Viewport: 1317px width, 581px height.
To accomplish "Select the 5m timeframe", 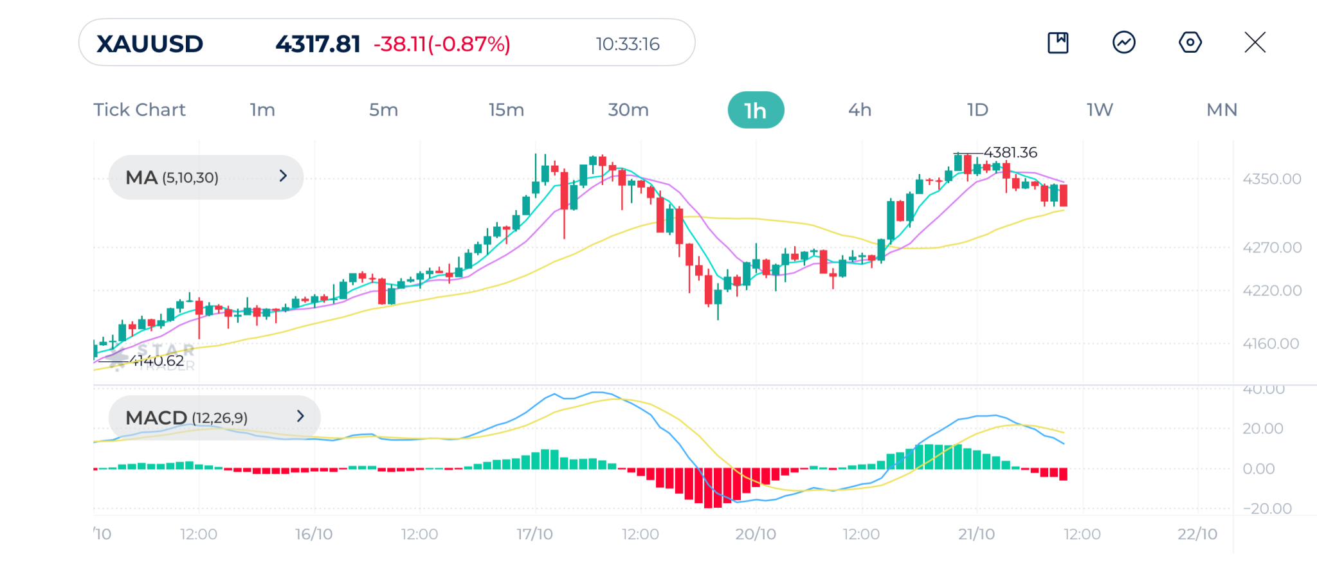I will tap(383, 110).
